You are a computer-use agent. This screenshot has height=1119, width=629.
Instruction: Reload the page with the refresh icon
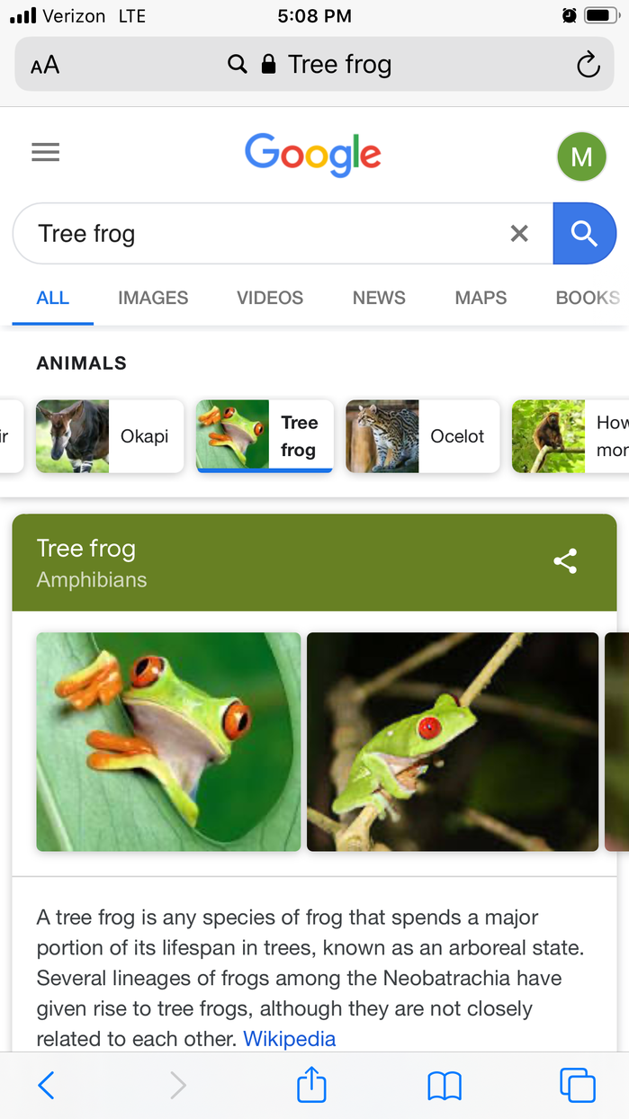pos(588,65)
